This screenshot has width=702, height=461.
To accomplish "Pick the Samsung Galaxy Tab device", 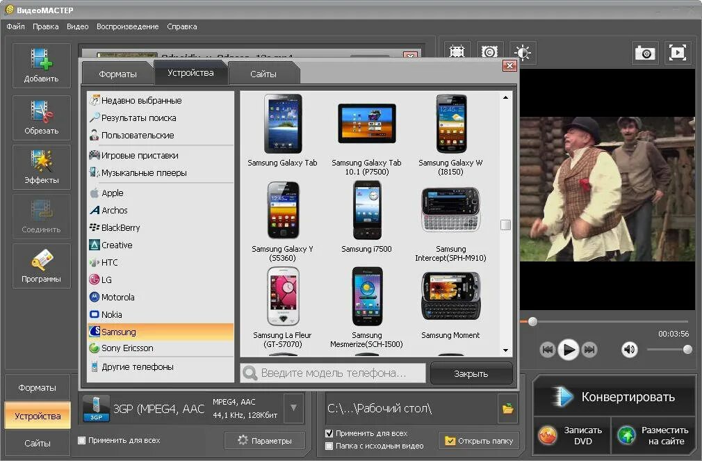I will (x=282, y=131).
